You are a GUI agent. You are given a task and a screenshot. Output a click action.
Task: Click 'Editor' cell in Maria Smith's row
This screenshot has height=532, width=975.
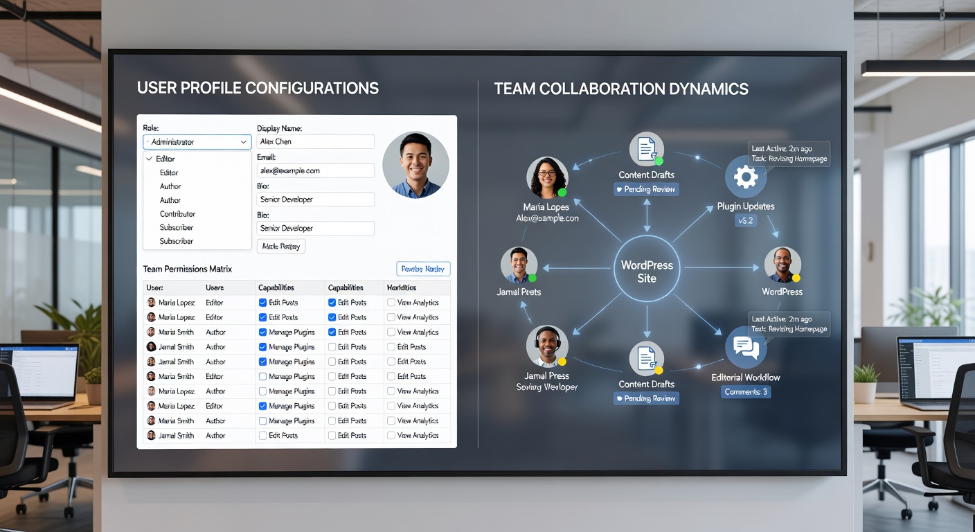pos(215,377)
